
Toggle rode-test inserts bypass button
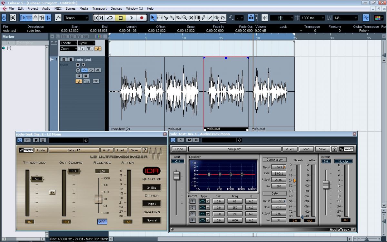coord(84,70)
